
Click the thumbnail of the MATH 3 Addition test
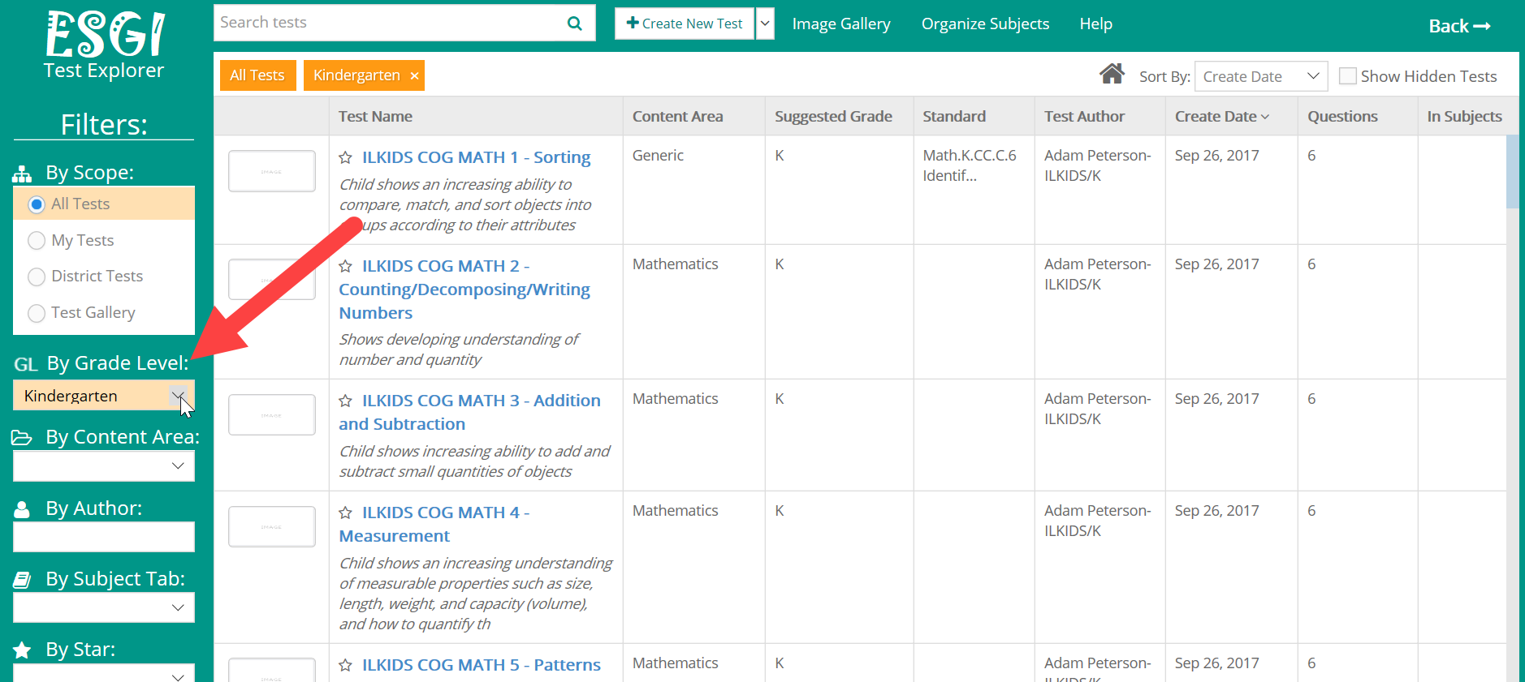(272, 414)
